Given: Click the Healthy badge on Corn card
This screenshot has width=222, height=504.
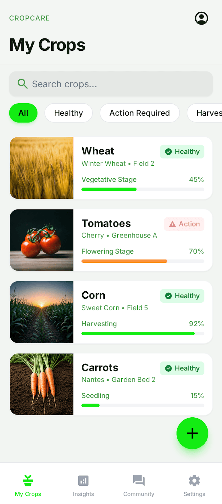Looking at the screenshot, I should click(x=182, y=296).
